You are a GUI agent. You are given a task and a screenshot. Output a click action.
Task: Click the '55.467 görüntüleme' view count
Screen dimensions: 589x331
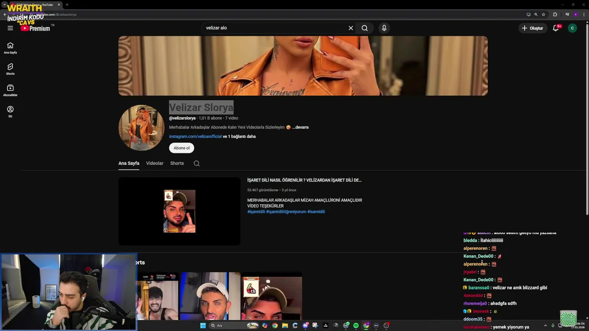coord(263,190)
